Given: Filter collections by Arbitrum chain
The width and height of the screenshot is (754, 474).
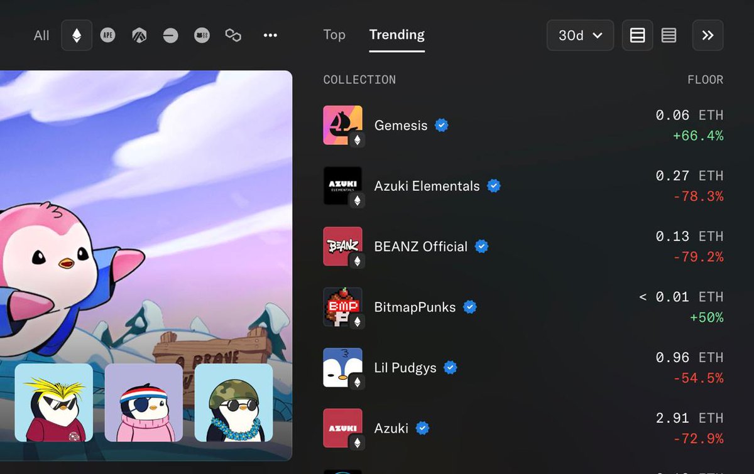Looking at the screenshot, I should point(139,35).
